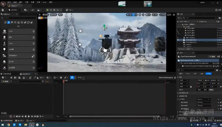The image size is (222, 127).
Task: Switch to the Sequencer tab
Action: [x=26, y=74]
